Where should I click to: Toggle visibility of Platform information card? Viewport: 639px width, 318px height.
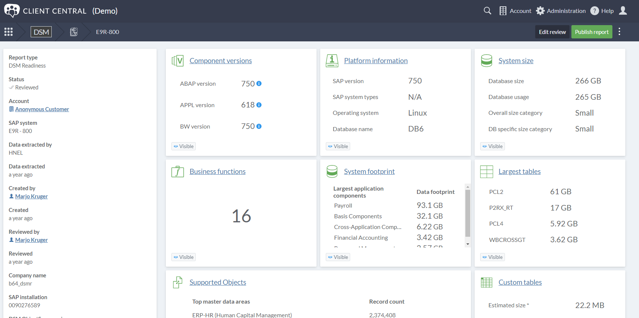pyautogui.click(x=338, y=146)
